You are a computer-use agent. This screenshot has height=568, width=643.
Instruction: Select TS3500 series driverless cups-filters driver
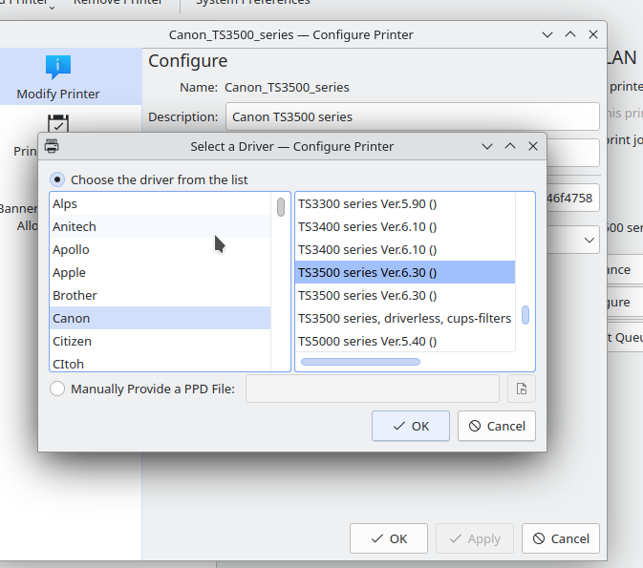coord(405,319)
